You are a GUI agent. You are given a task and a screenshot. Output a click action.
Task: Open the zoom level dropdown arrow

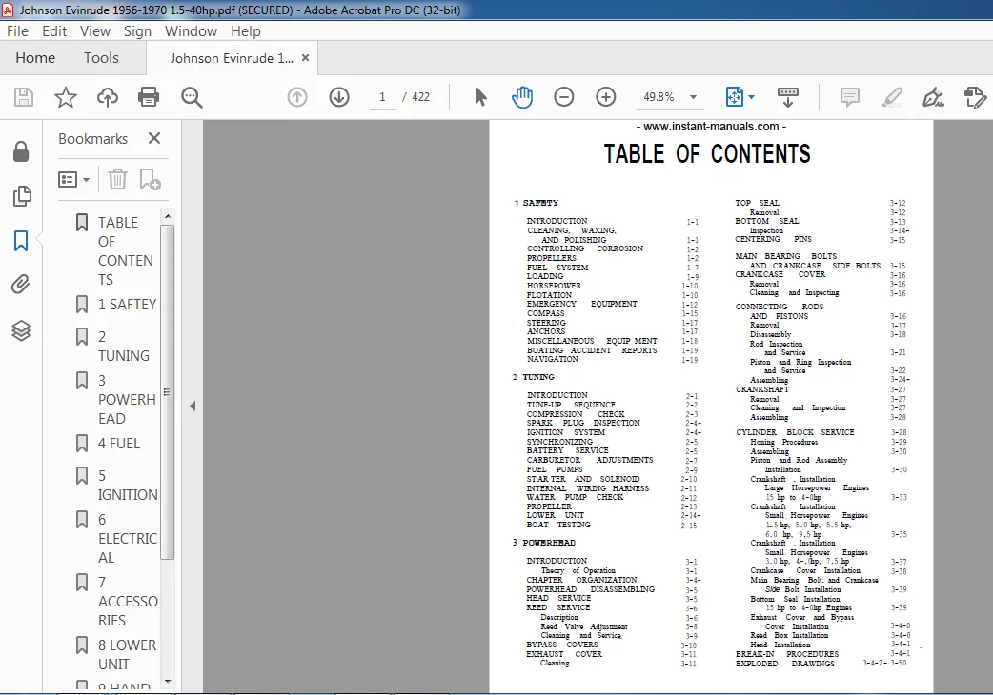pos(694,97)
